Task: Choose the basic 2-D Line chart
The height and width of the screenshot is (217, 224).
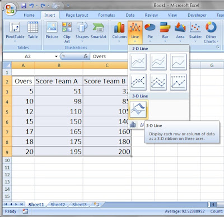Action: [138, 62]
